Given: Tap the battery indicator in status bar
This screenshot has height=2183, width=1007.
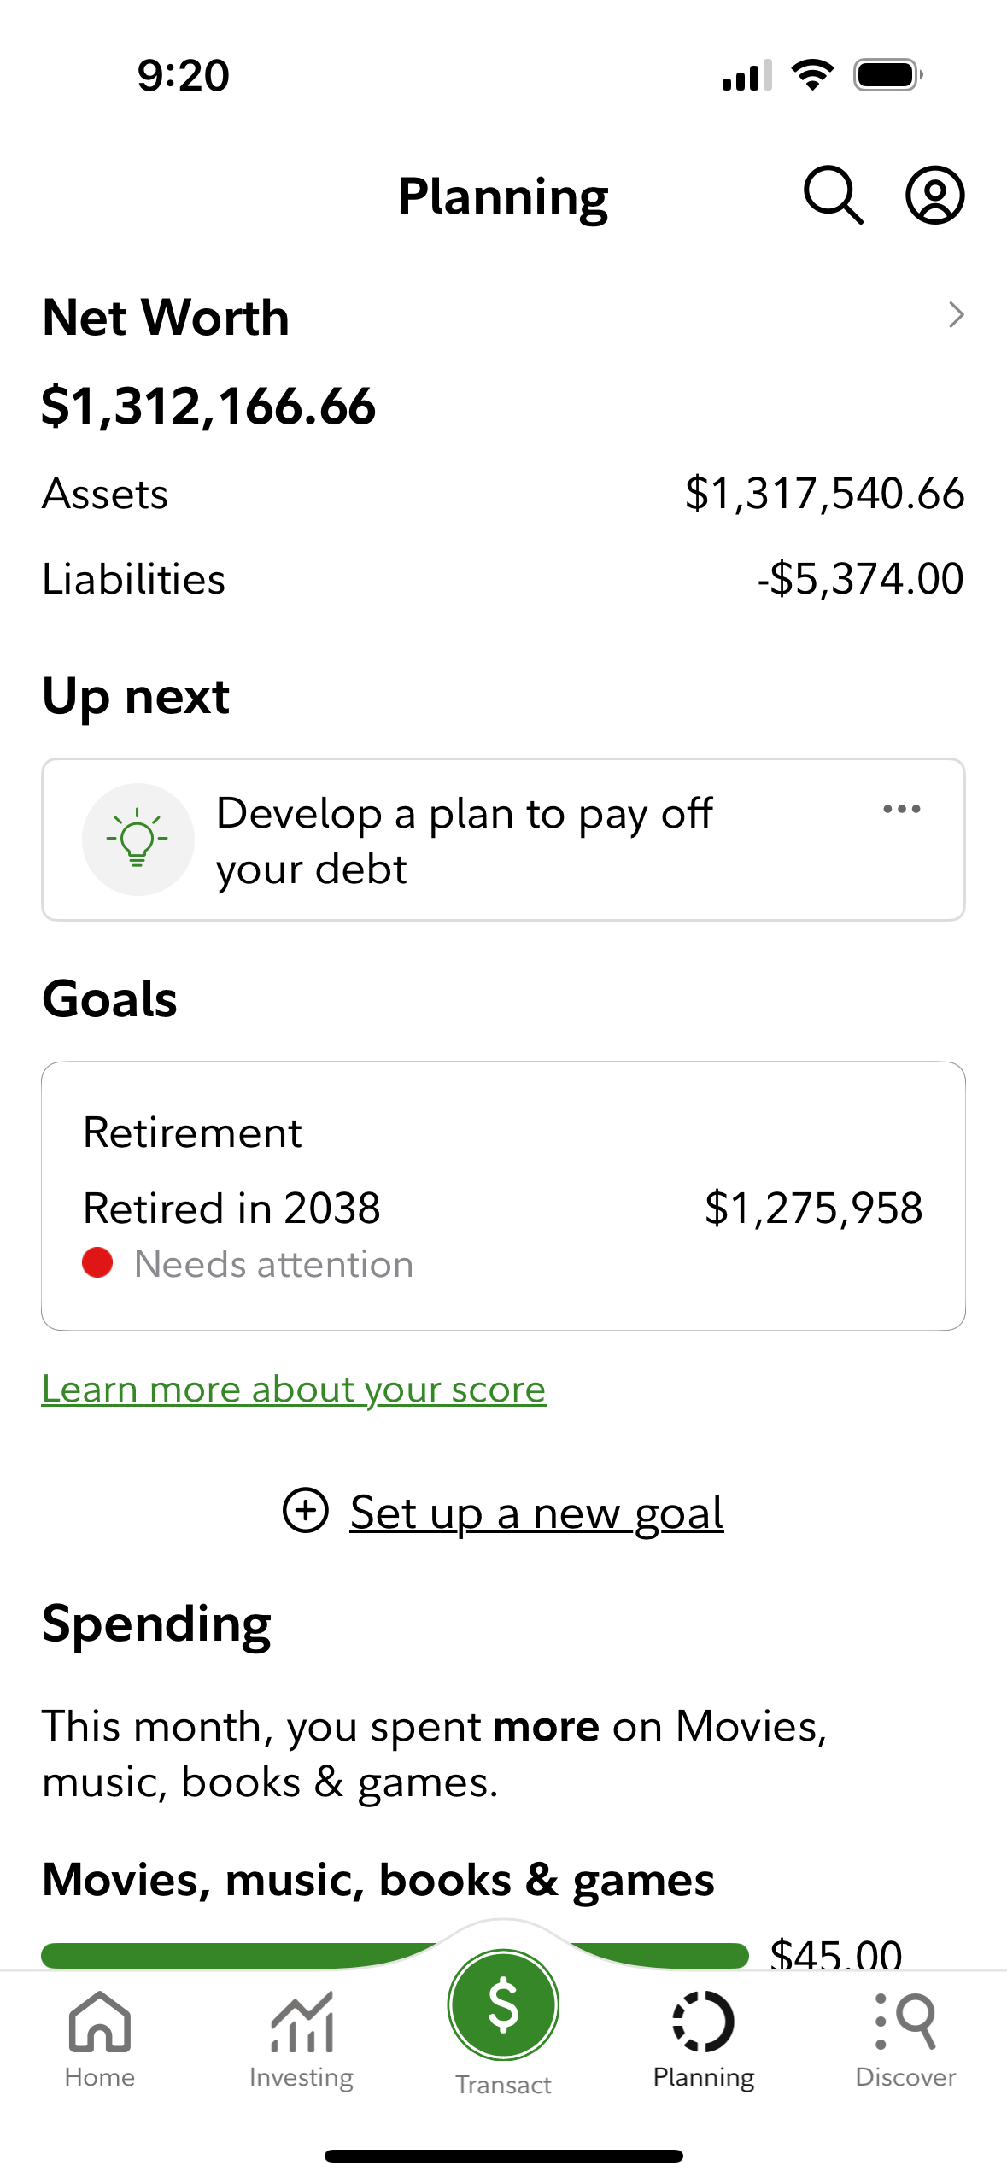Looking at the screenshot, I should click(887, 75).
